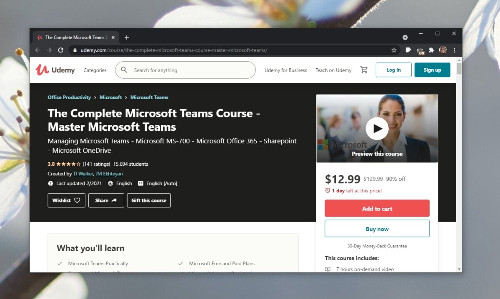500x299 pixels.
Task: Bookmark the page with the star icon
Action: click(x=394, y=50)
